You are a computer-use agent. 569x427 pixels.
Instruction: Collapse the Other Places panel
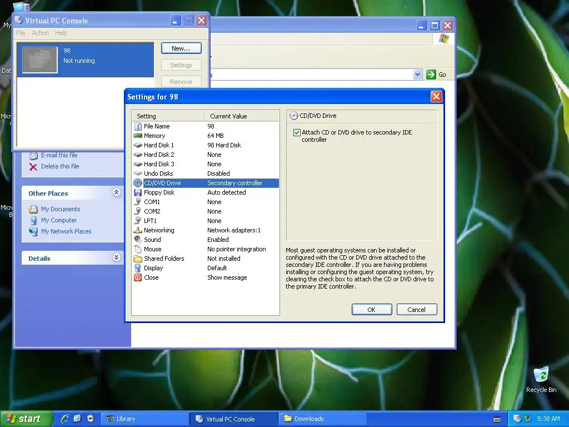click(116, 192)
